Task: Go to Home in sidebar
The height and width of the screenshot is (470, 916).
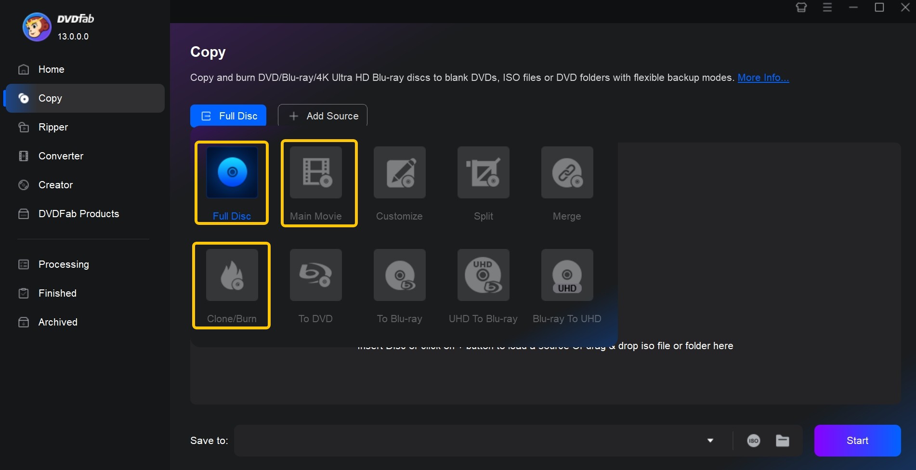Action: click(85, 69)
